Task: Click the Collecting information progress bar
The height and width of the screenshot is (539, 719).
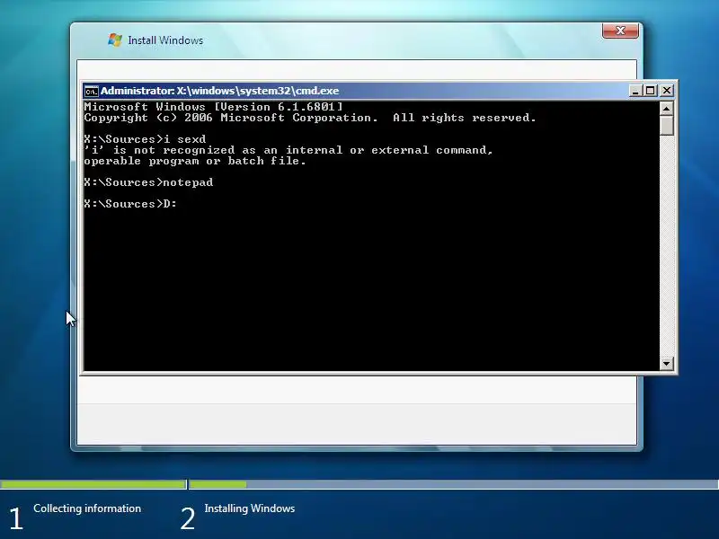Action: (93, 484)
